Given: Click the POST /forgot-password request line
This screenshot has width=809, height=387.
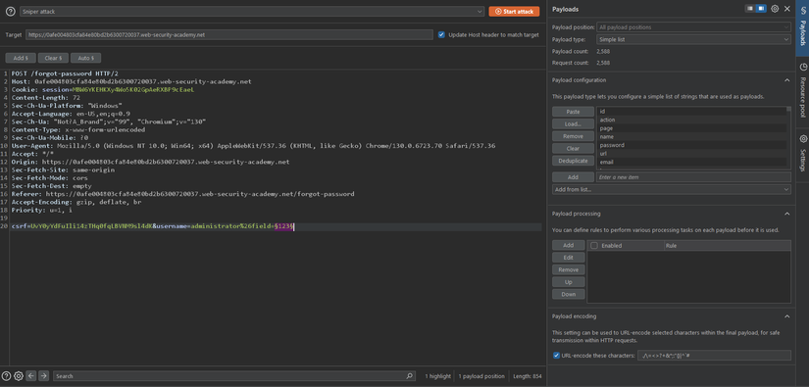Looking at the screenshot, I should pos(65,73).
